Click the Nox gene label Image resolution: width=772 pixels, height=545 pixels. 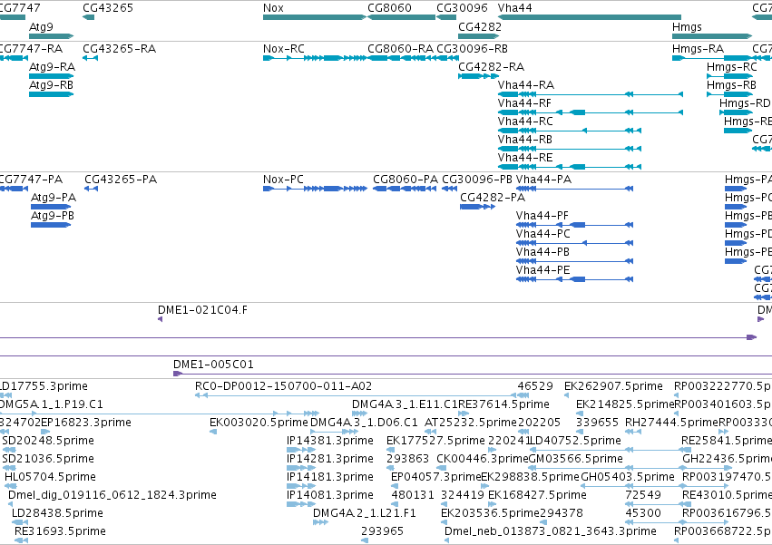coord(273,8)
